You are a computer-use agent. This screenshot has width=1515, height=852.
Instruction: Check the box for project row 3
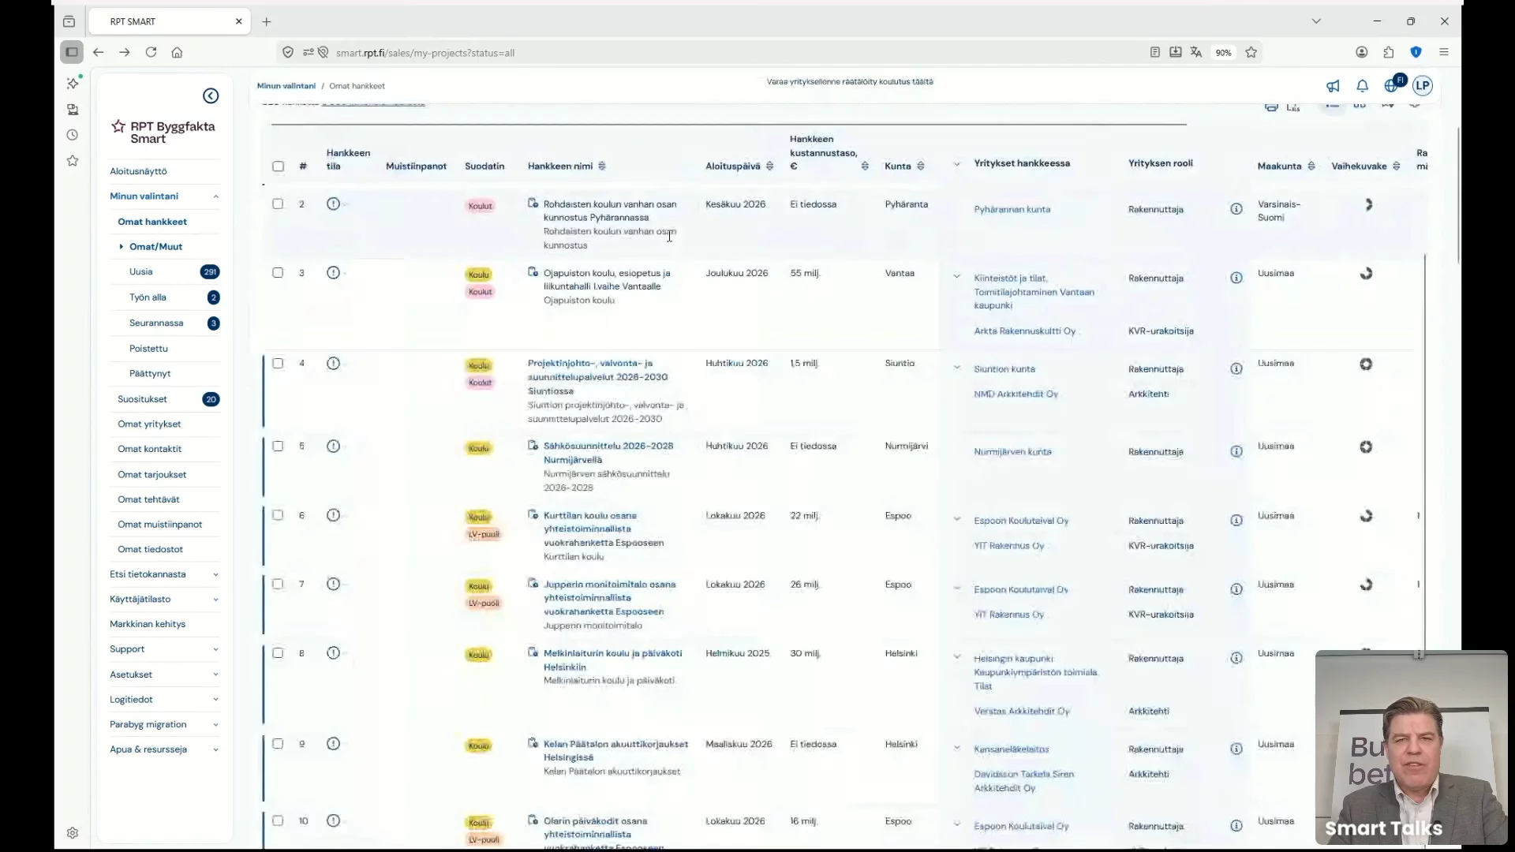tap(278, 273)
